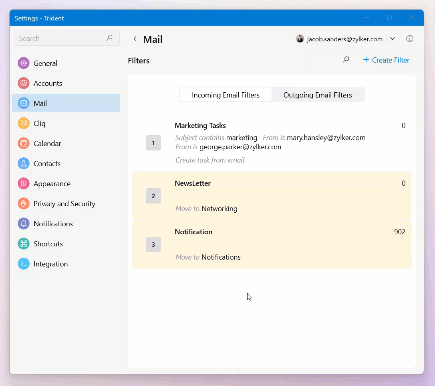
Task: Open Appearance sliders icon
Action: (24, 183)
